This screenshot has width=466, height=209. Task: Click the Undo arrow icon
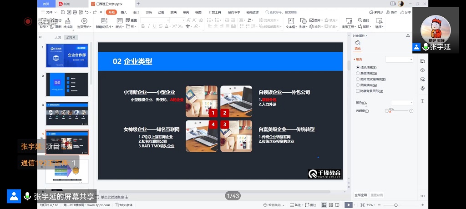click(86, 12)
